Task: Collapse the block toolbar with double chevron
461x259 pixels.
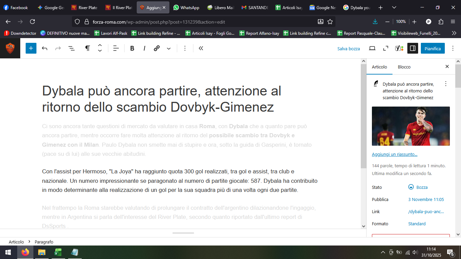Action: 201,48
